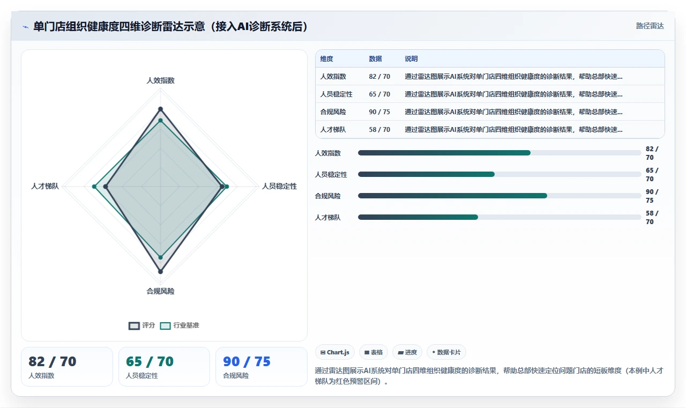Click the description text in 人才梯队 row

pyautogui.click(x=513, y=130)
